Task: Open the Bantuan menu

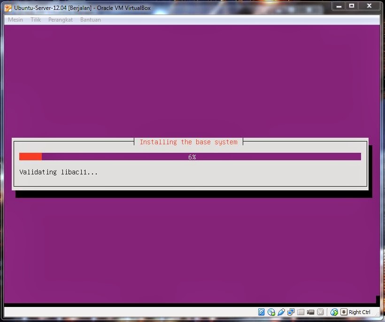Action: click(x=90, y=20)
